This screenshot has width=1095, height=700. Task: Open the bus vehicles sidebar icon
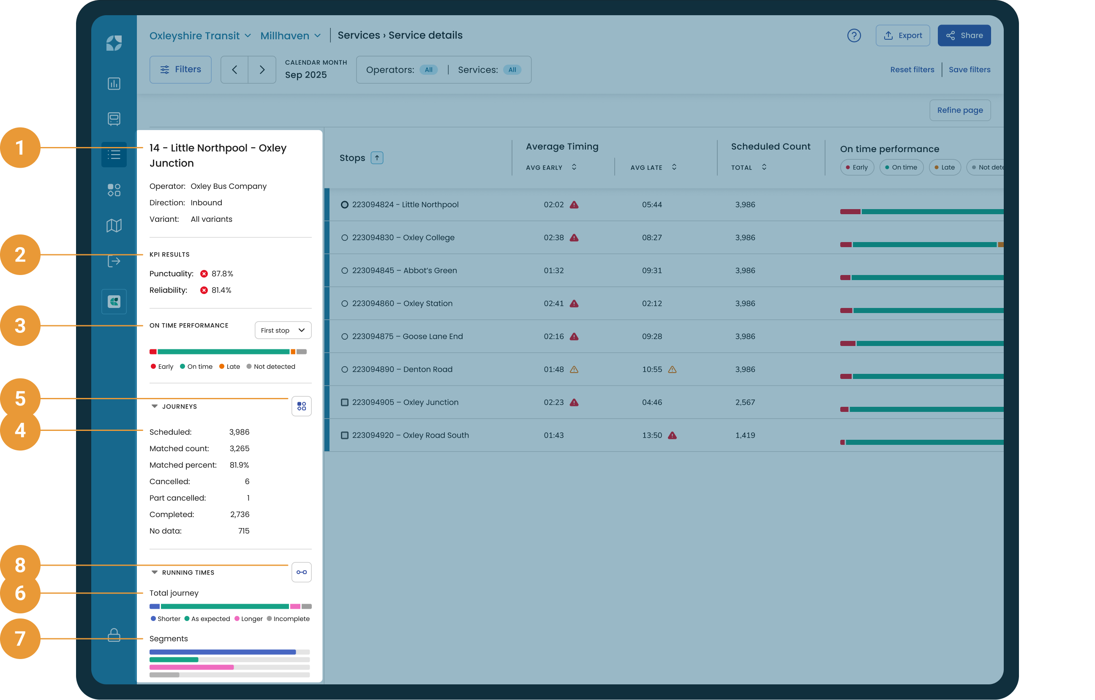click(114, 119)
